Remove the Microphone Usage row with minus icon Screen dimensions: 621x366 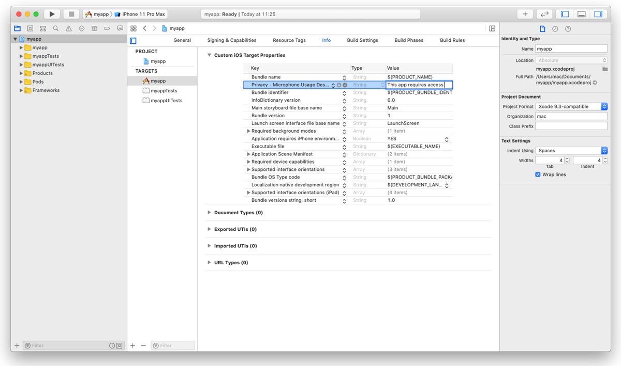(x=345, y=85)
